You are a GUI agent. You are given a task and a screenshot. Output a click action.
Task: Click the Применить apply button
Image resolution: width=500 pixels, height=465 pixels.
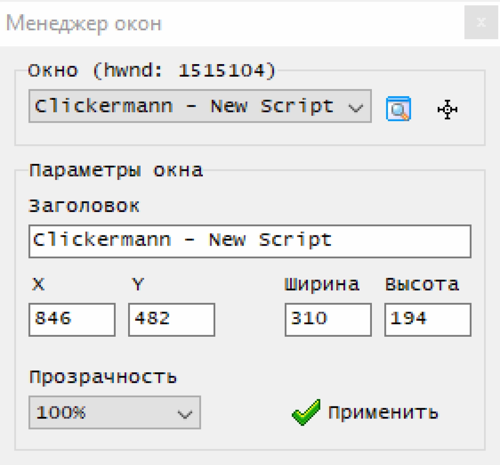[x=365, y=412]
